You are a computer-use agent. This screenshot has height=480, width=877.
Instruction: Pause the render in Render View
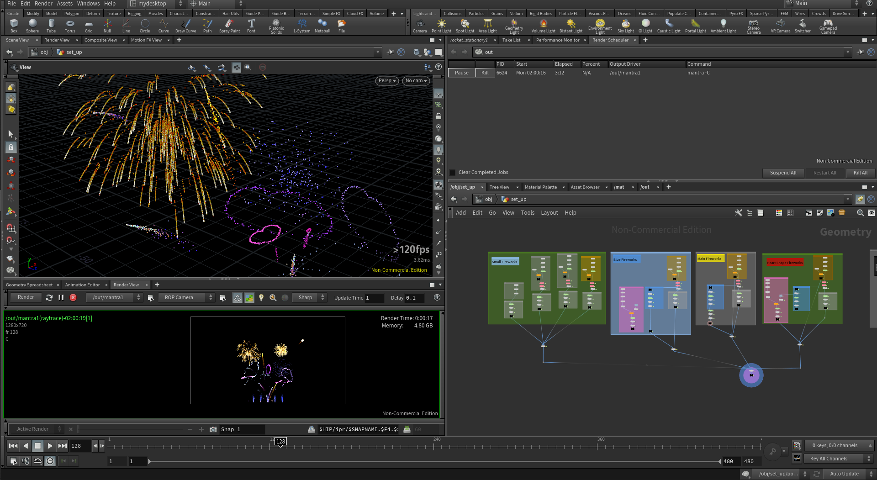click(x=61, y=298)
